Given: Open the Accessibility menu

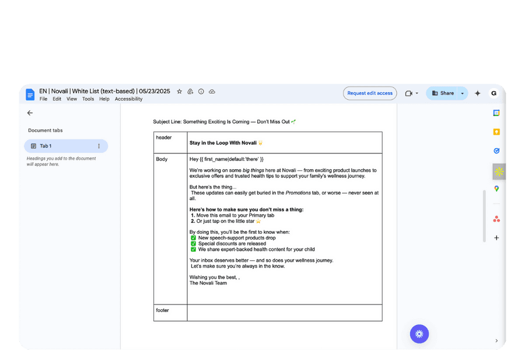Looking at the screenshot, I should click(128, 99).
